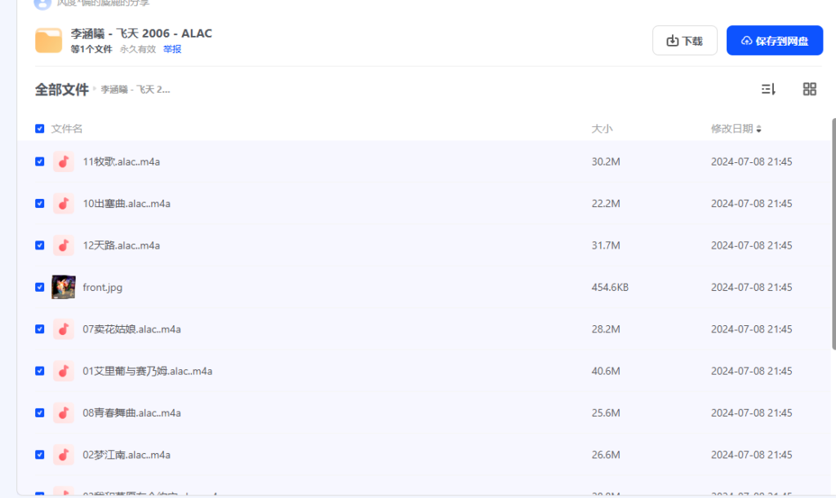Switch to grid view icon
The image size is (836, 498).
(809, 90)
